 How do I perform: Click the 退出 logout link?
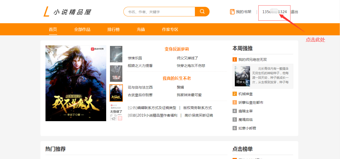tap(294, 12)
